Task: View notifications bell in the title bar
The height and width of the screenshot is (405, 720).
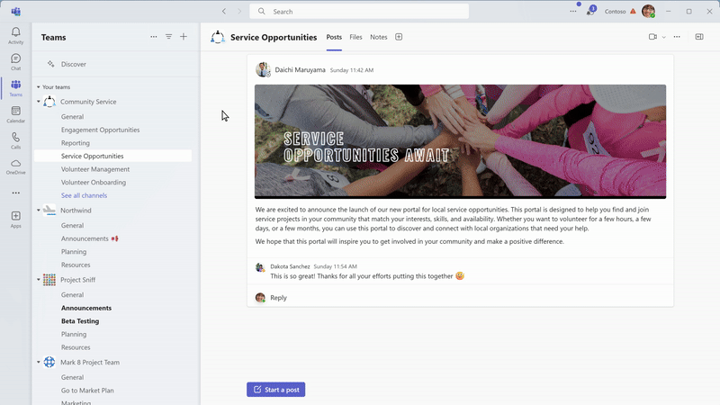Action: [x=590, y=11]
